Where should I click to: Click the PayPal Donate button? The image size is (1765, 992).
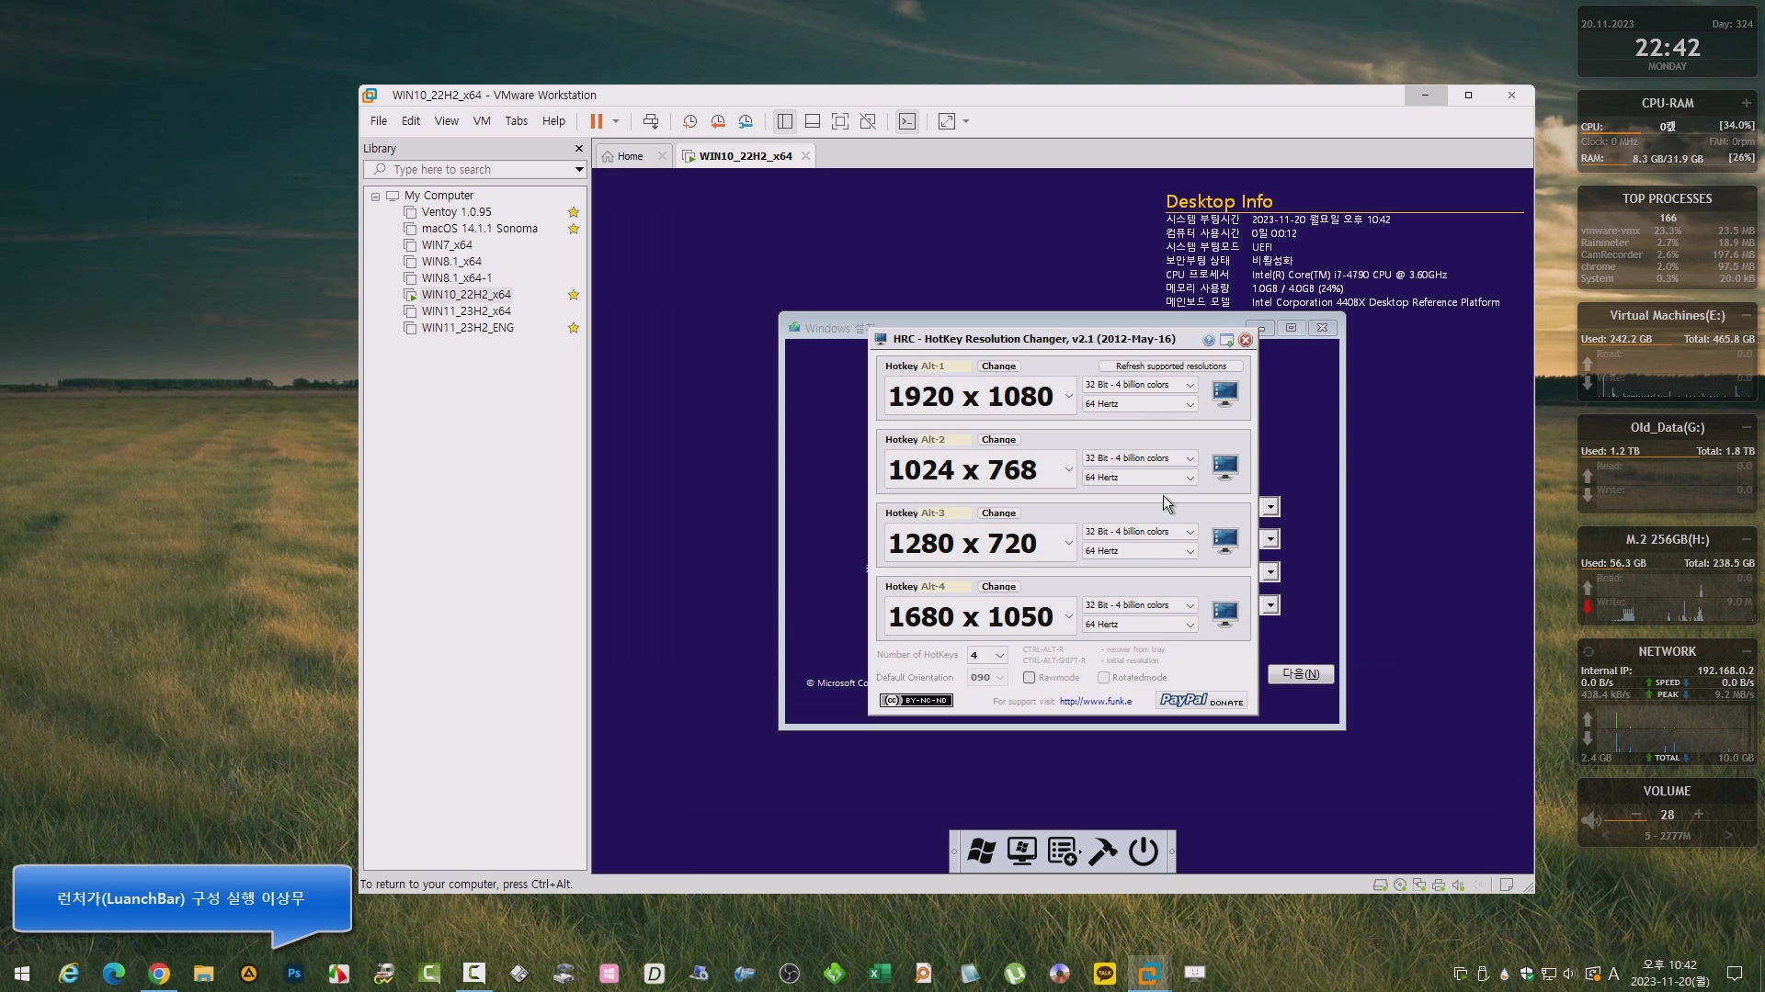coord(1201,701)
